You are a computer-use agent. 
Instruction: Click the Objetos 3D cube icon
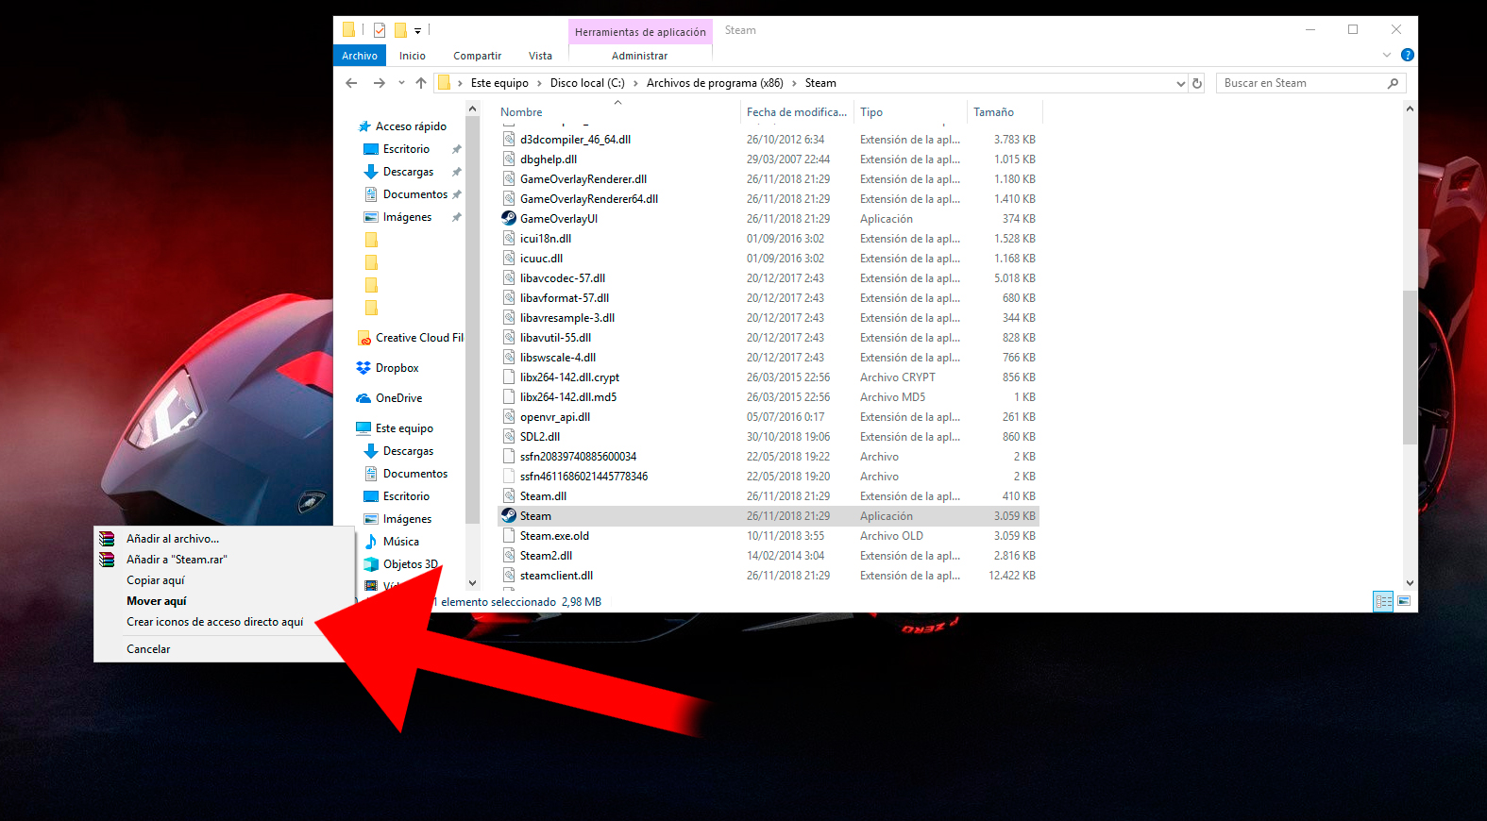click(371, 564)
